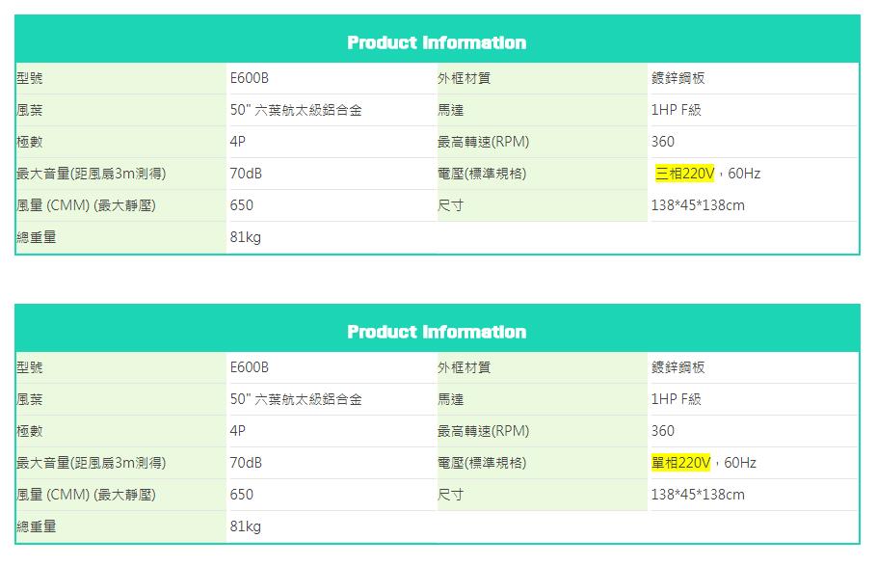877x566 pixels.
Task: Click E600B model value in first table
Action: pos(250,78)
